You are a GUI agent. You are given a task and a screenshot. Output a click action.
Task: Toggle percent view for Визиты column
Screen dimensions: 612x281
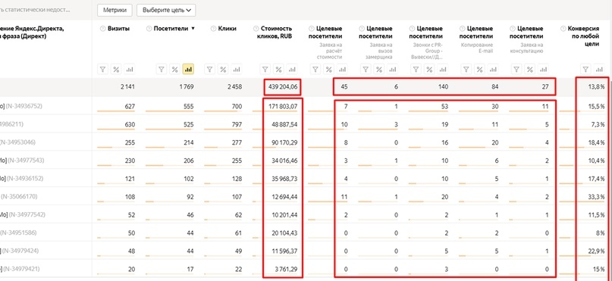click(116, 70)
